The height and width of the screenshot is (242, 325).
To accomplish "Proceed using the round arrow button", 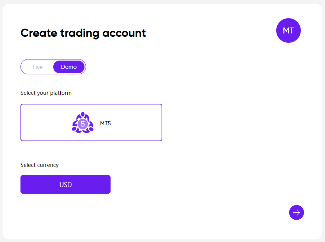I will pos(296,212).
